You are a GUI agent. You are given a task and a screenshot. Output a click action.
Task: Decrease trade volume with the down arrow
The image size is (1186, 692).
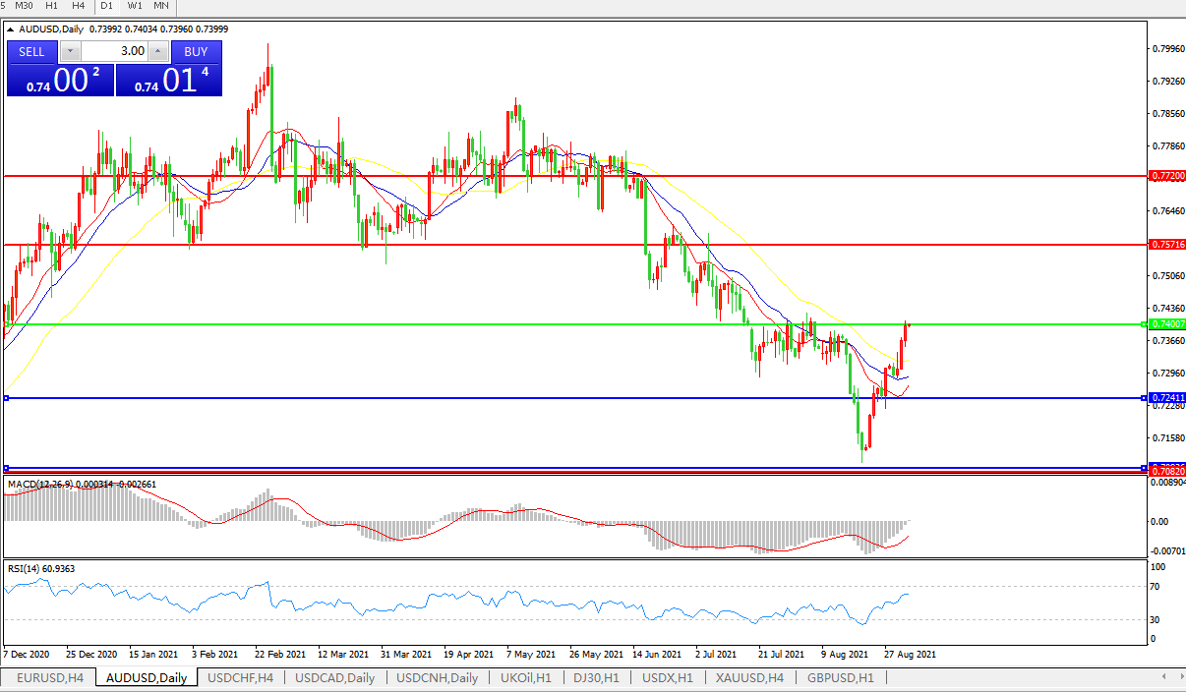[x=71, y=51]
